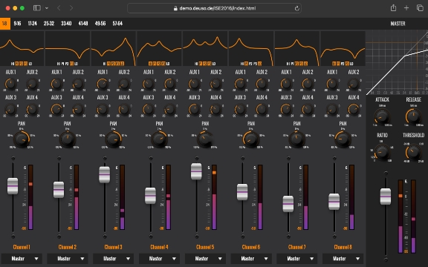
Task: Select the active 1-8 channel tab
Action: 5,24
